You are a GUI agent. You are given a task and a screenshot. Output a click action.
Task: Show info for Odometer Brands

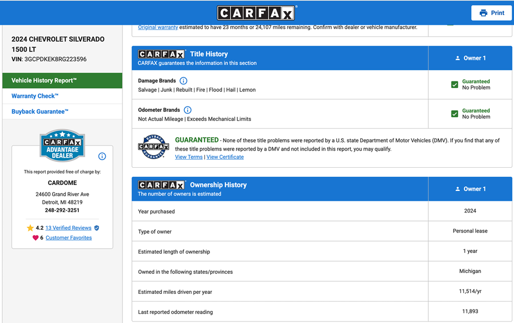(188, 110)
